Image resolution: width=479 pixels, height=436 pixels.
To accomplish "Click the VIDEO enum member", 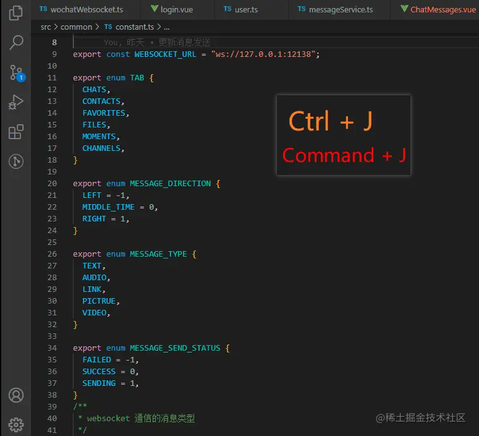I will pyautogui.click(x=94, y=313).
